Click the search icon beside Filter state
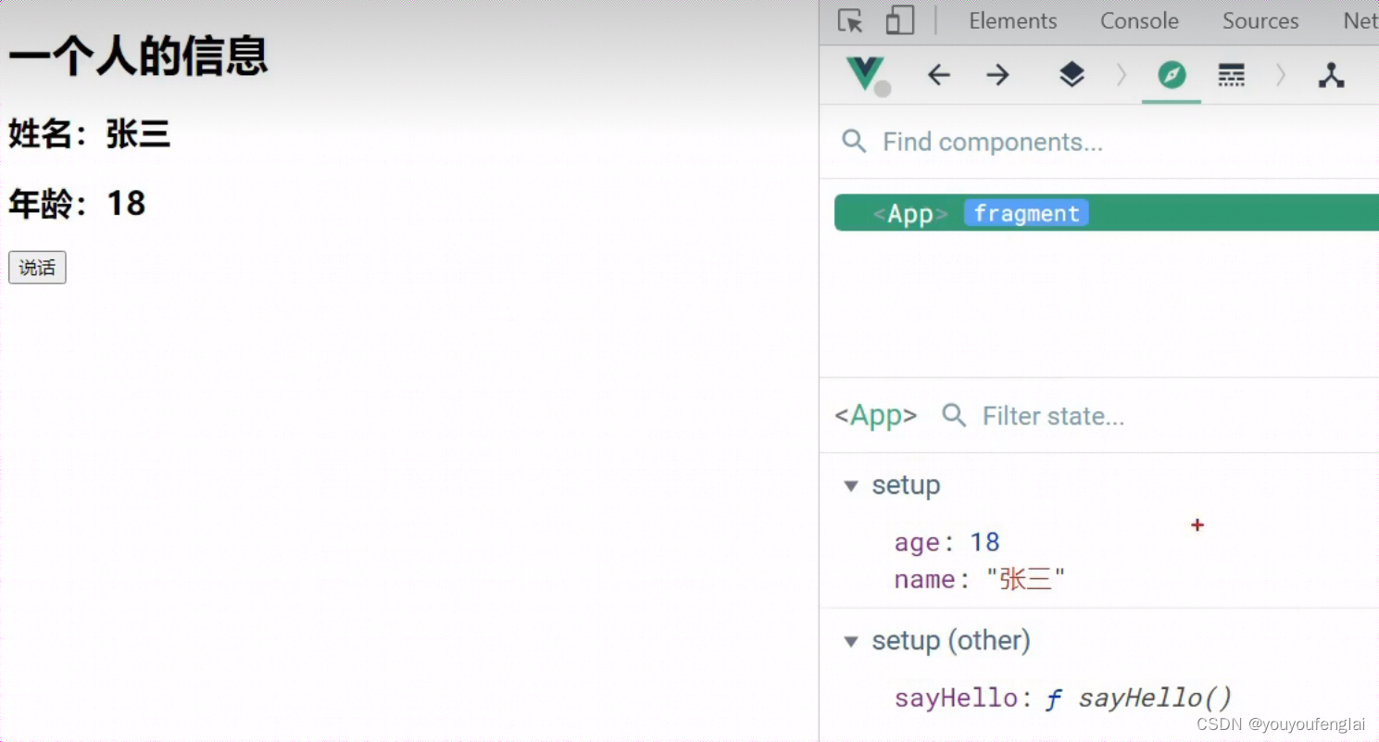The image size is (1379, 742). click(954, 415)
